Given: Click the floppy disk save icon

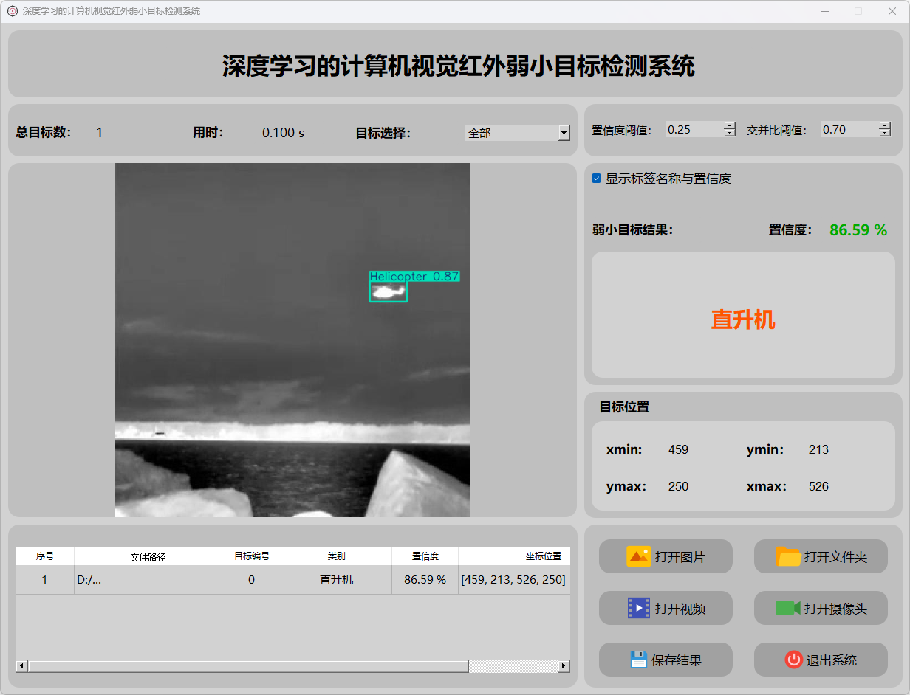Looking at the screenshot, I should point(638,660).
